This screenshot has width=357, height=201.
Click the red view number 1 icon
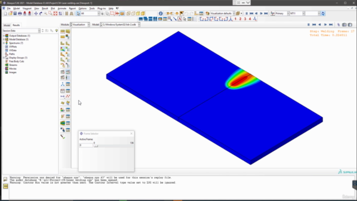[x=235, y=19]
